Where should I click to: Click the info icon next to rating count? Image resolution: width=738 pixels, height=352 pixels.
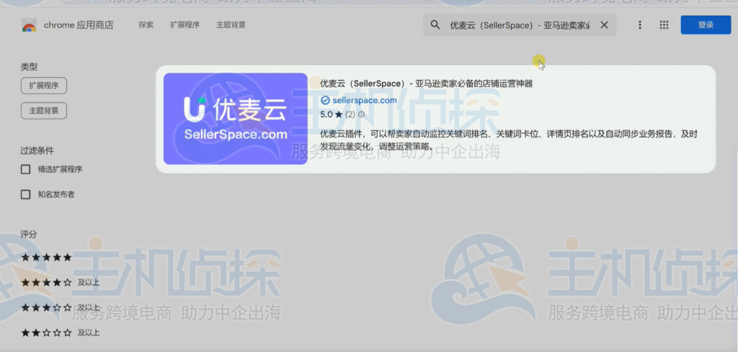point(361,114)
